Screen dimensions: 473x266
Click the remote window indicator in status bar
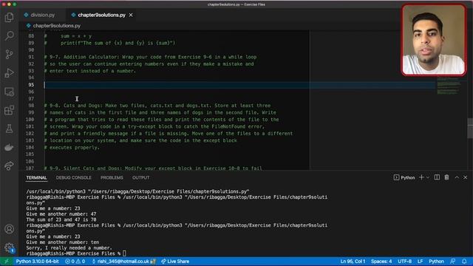[7, 262]
